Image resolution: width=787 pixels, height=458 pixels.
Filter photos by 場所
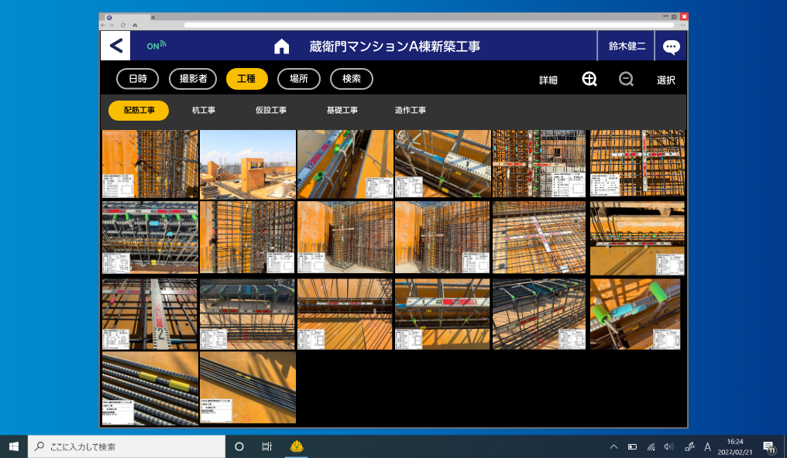tap(299, 79)
